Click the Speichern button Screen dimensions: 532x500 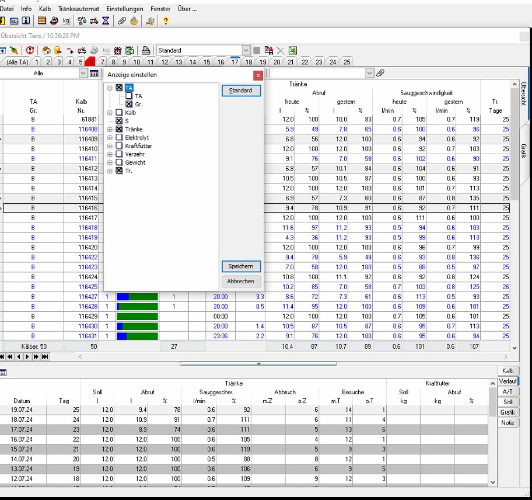click(240, 266)
